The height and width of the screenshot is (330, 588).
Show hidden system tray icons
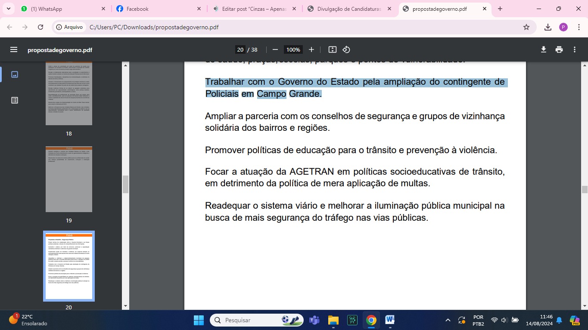(448, 320)
